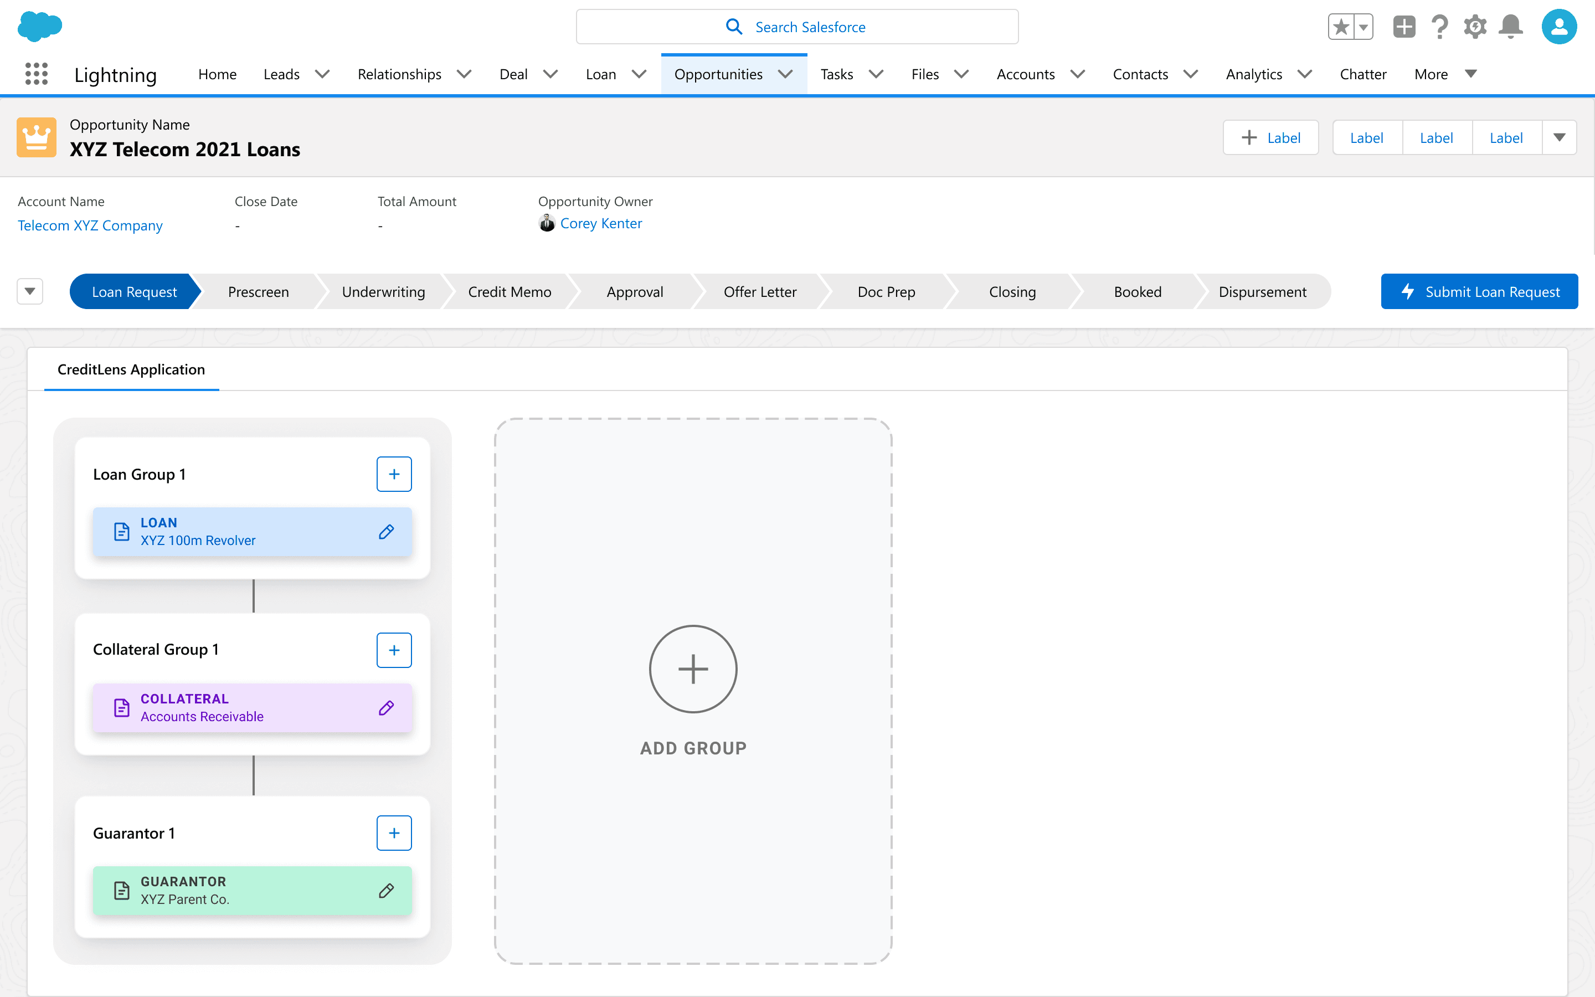Select the Closing stage
This screenshot has width=1595, height=997.
click(x=1012, y=291)
